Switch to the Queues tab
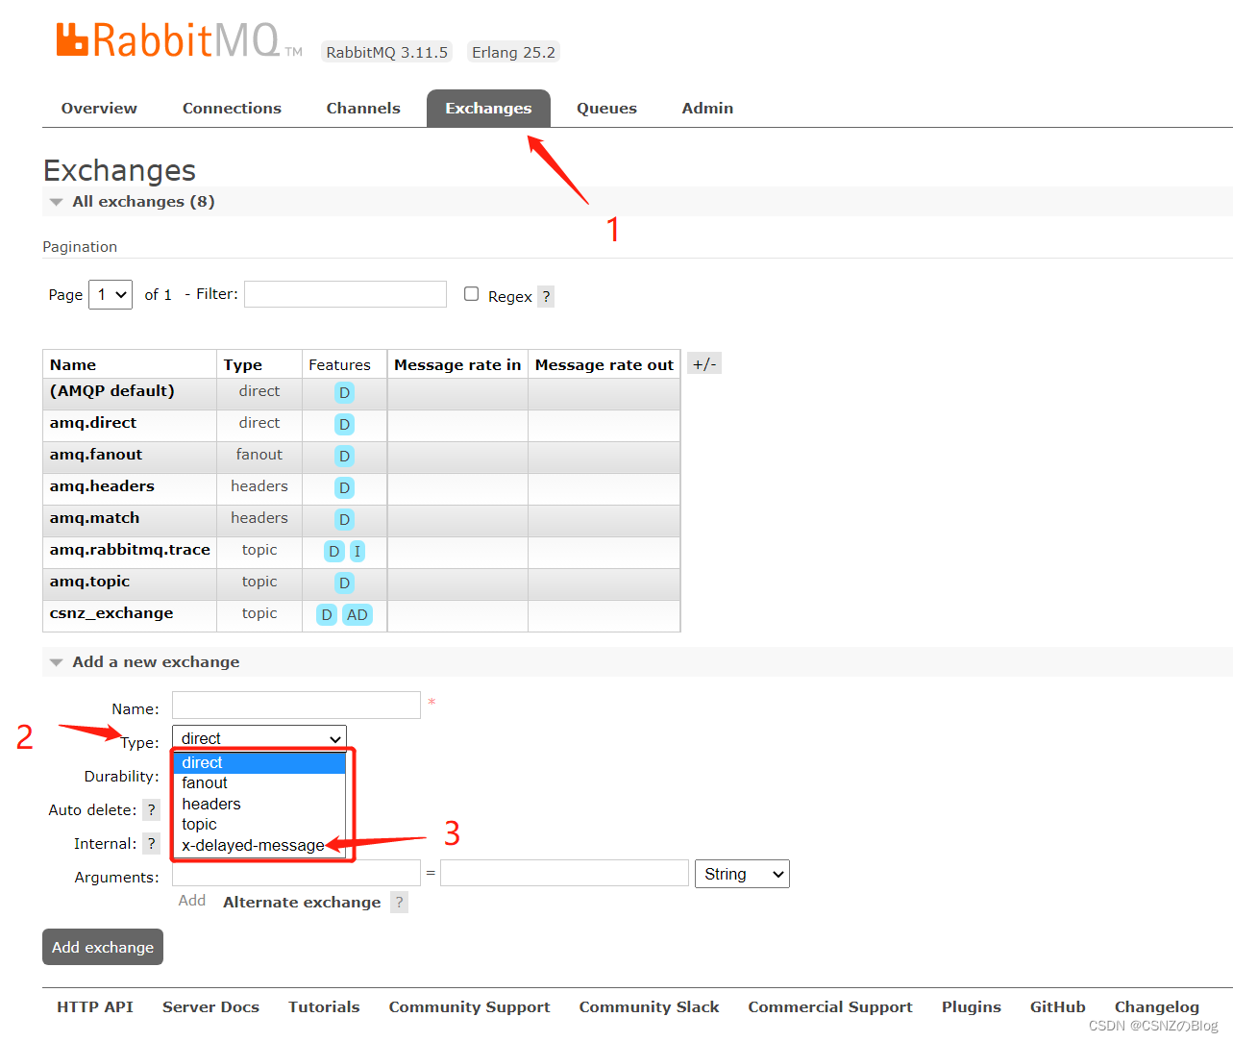 pos(606,108)
